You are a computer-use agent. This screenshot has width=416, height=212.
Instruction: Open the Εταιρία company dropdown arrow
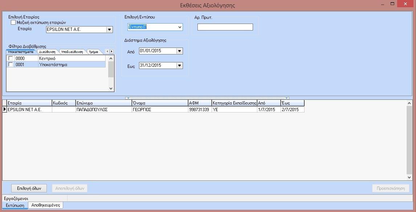[x=109, y=30]
